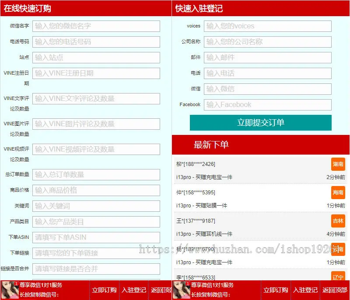This screenshot has width=350, height=300.
Task: Click the 在线快速订购 header
Action: point(27,8)
